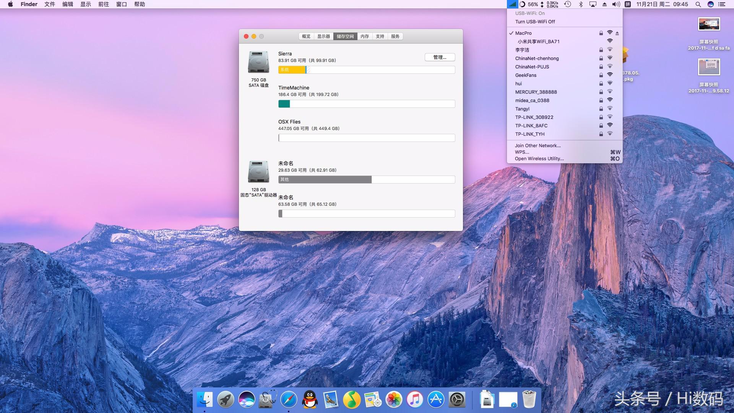Turn USB-WiFi Off

click(x=535, y=22)
